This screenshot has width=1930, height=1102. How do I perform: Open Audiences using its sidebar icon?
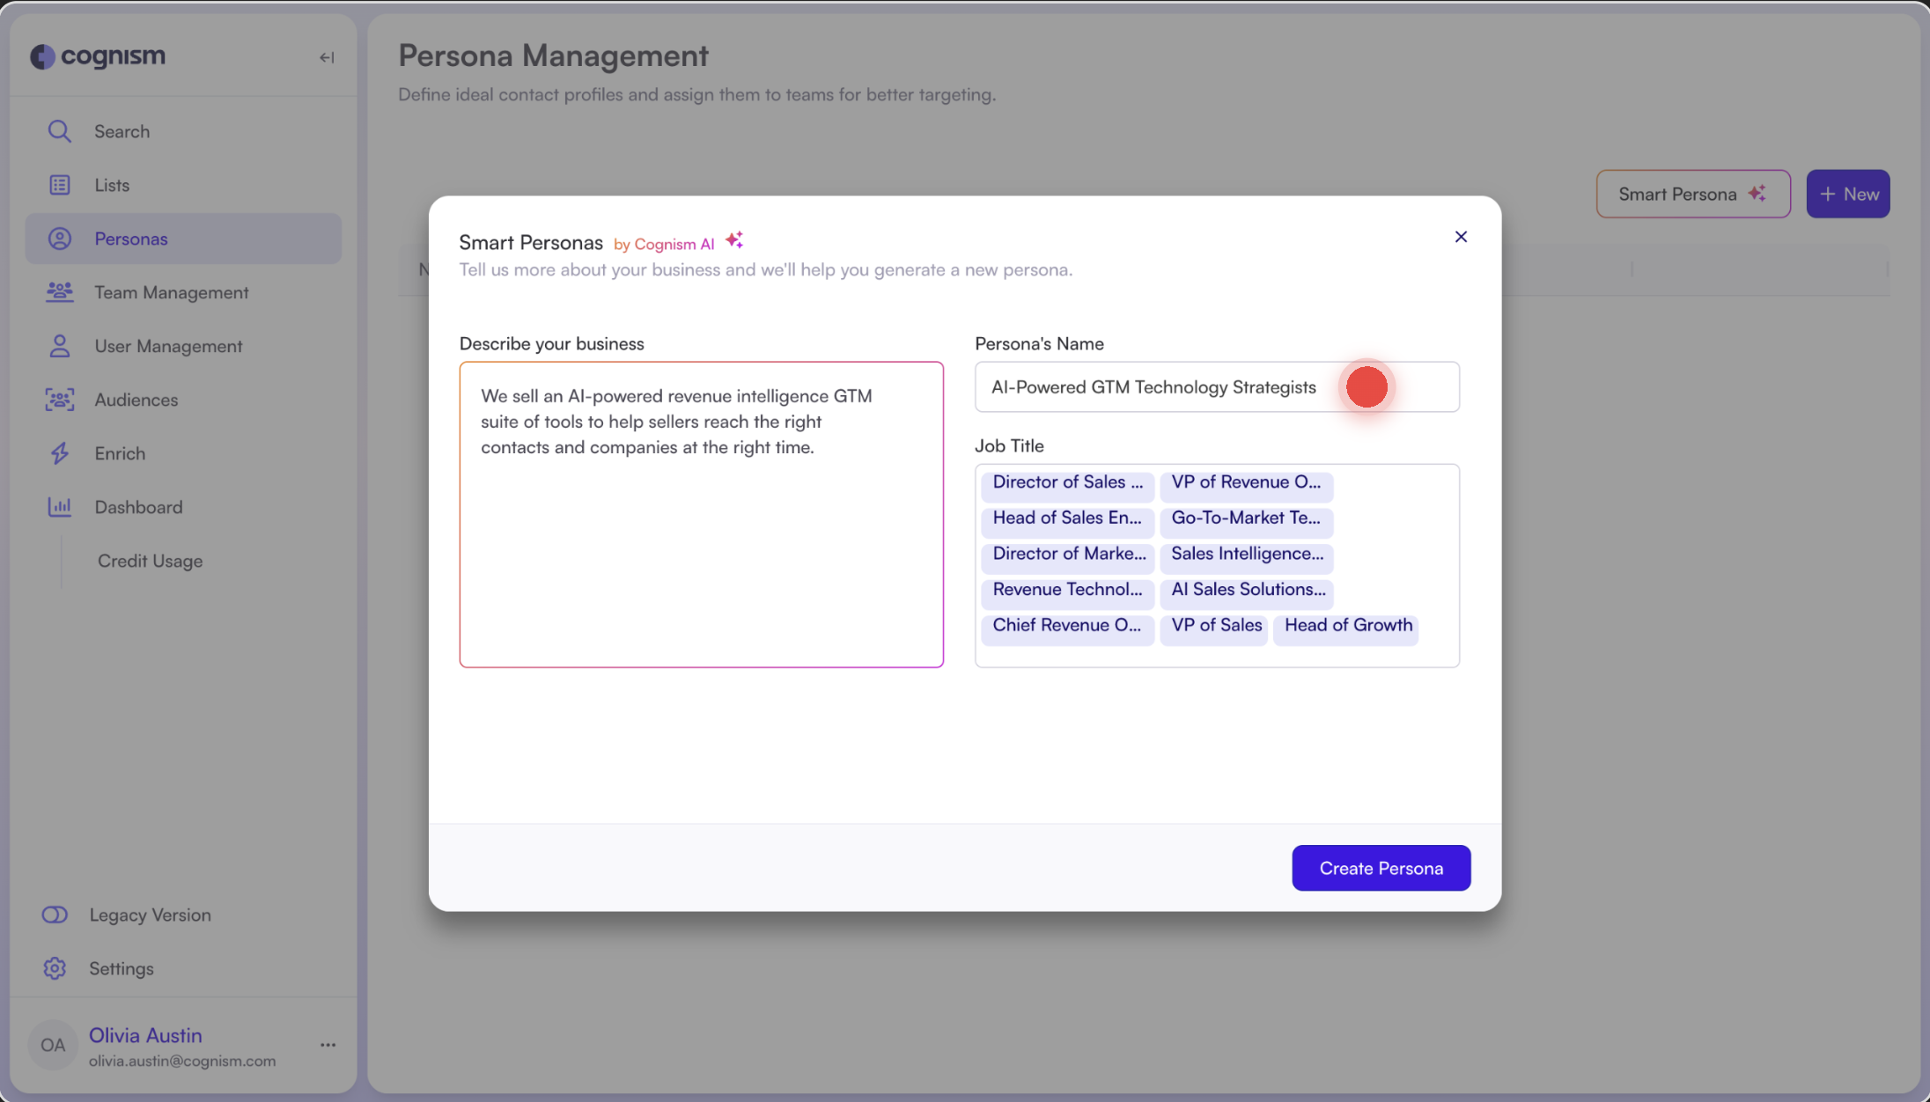coord(59,400)
